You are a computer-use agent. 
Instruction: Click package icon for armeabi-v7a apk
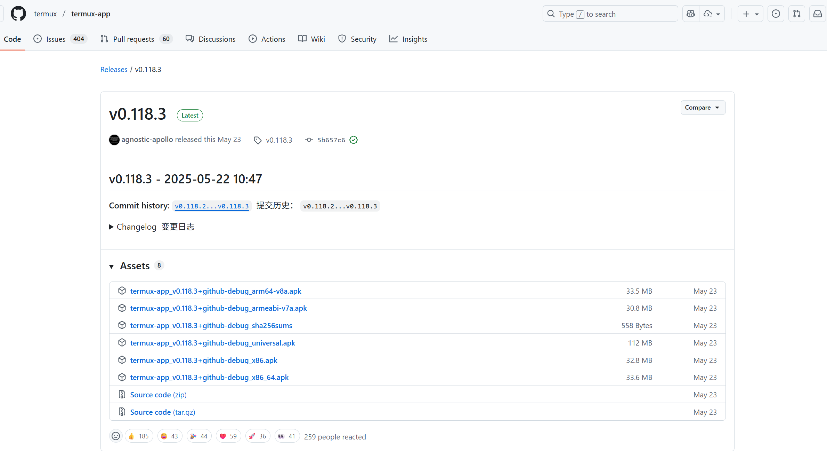pyautogui.click(x=122, y=308)
